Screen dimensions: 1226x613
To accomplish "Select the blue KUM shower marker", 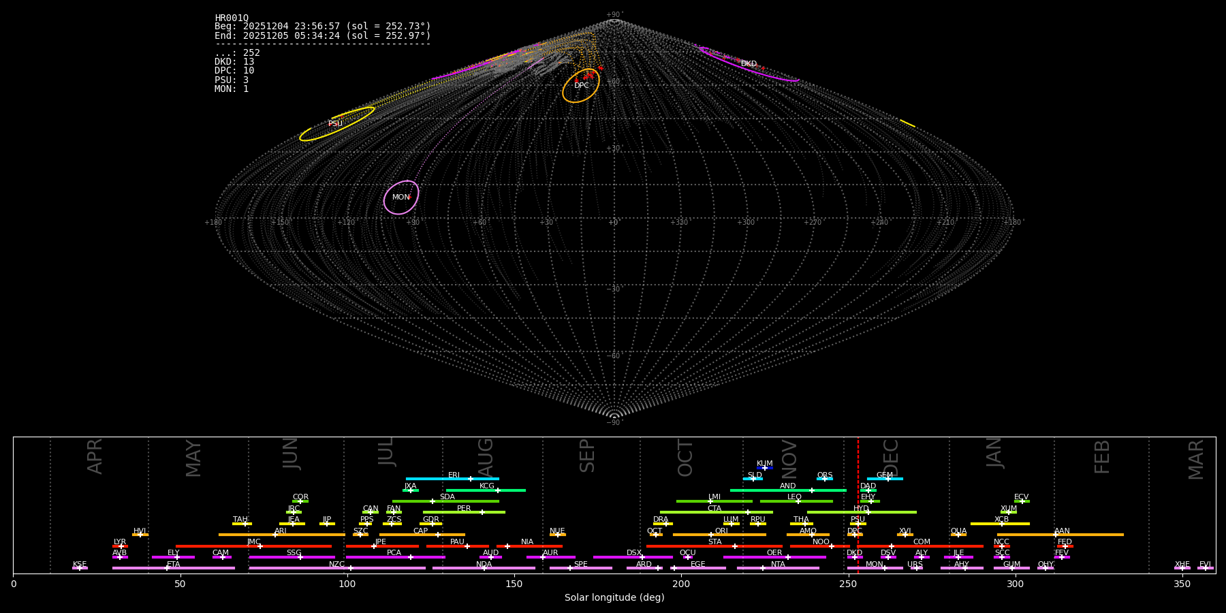I will click(765, 468).
